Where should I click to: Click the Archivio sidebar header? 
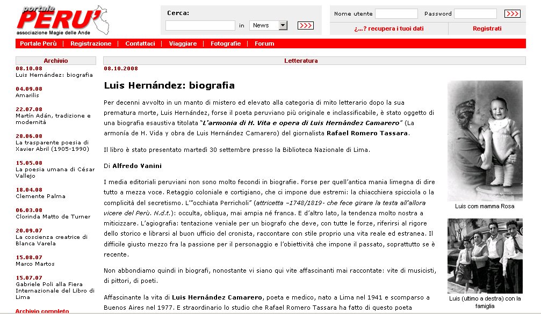pos(55,61)
